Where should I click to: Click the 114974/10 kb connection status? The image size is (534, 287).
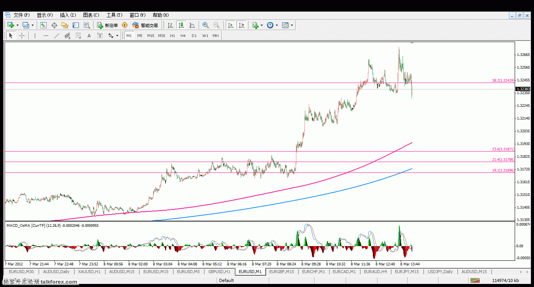pyautogui.click(x=505, y=280)
